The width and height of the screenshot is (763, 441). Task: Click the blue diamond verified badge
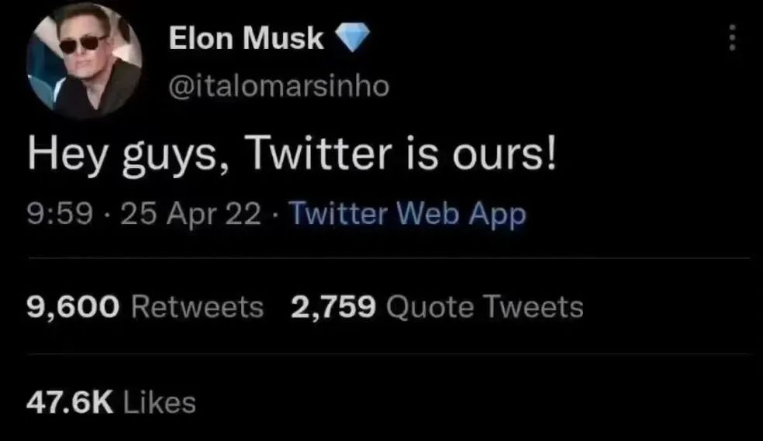coord(352,38)
